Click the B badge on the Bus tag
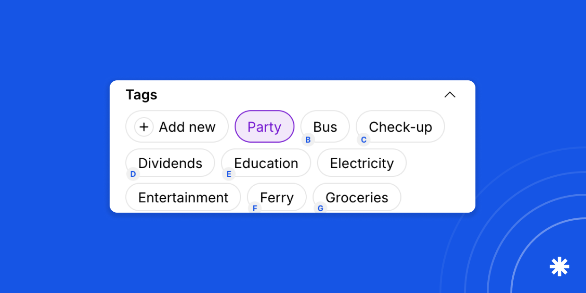This screenshot has width=586, height=293. tap(308, 140)
